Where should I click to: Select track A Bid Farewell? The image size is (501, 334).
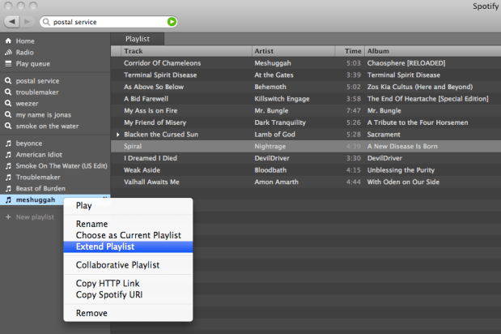(146, 99)
